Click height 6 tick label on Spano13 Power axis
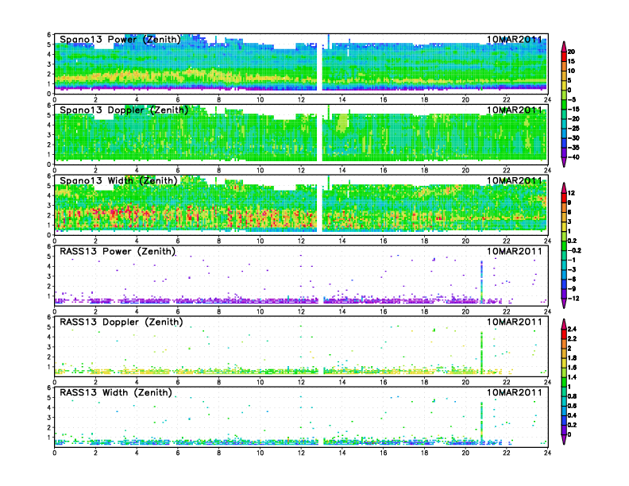The image size is (629, 486). (49, 34)
